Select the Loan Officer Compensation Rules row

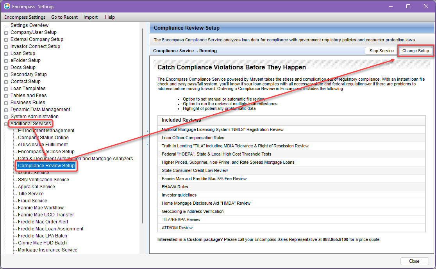[x=291, y=138]
